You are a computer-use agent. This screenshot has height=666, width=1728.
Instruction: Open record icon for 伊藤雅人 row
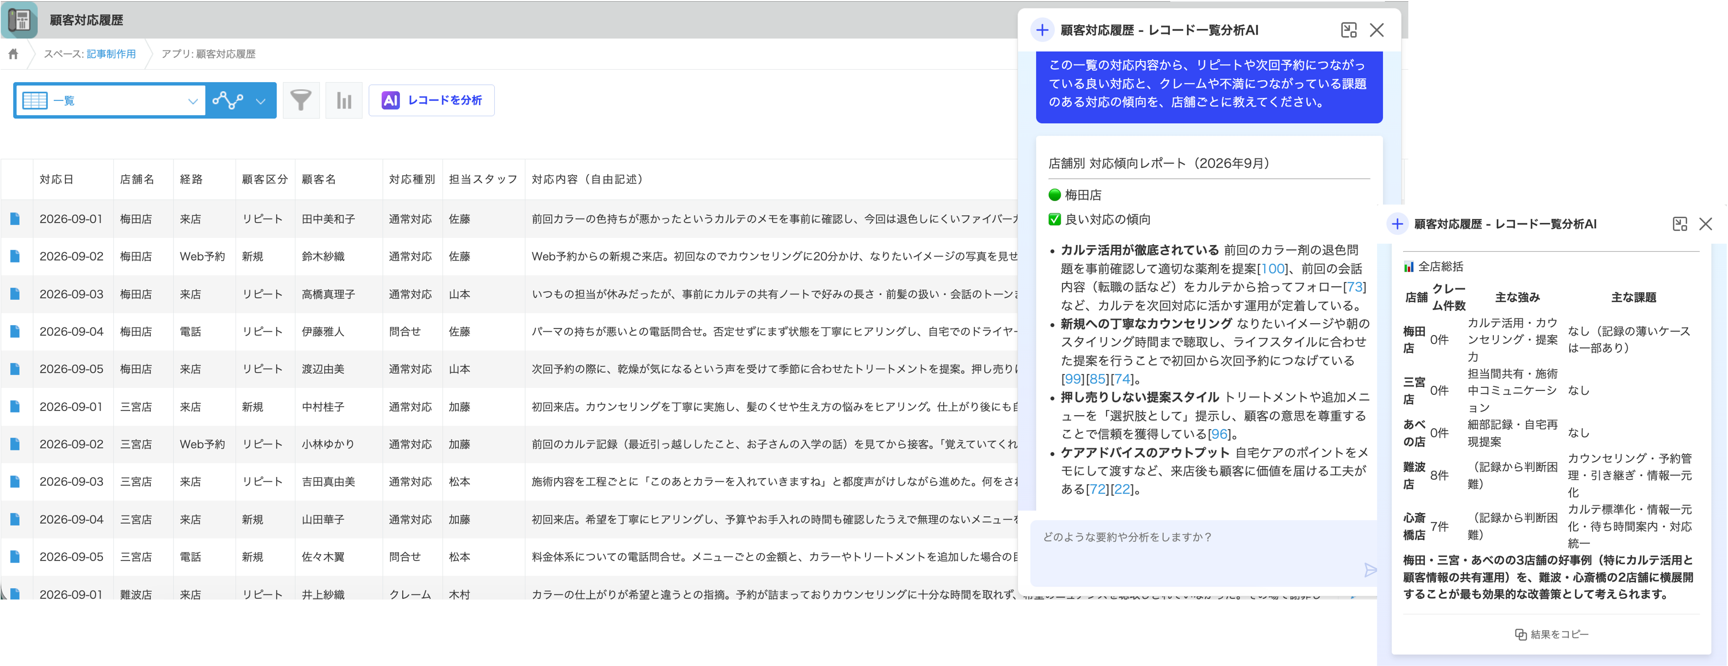[x=15, y=331]
